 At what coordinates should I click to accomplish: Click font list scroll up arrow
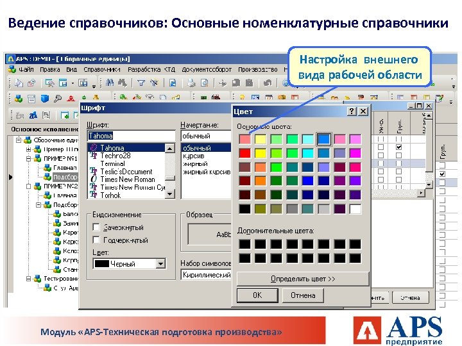click(169, 148)
